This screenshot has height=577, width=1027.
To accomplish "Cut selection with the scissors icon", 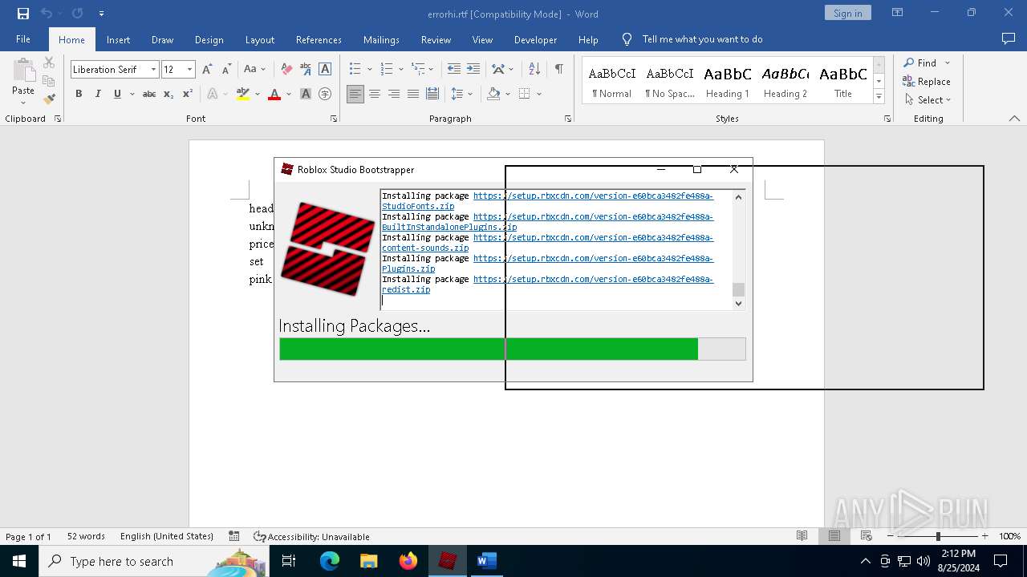I will click(x=49, y=63).
